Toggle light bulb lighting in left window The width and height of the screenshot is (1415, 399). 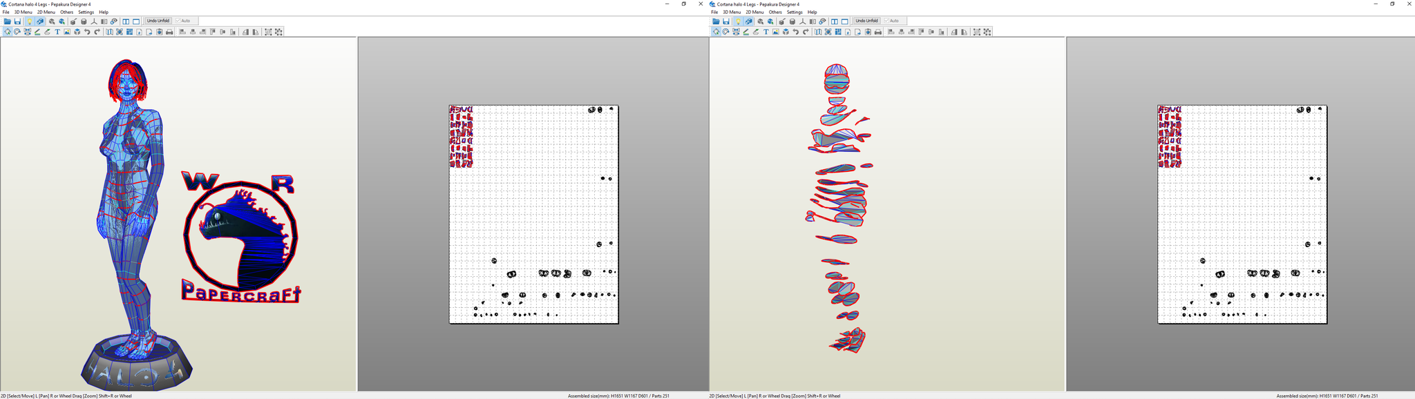click(x=29, y=21)
